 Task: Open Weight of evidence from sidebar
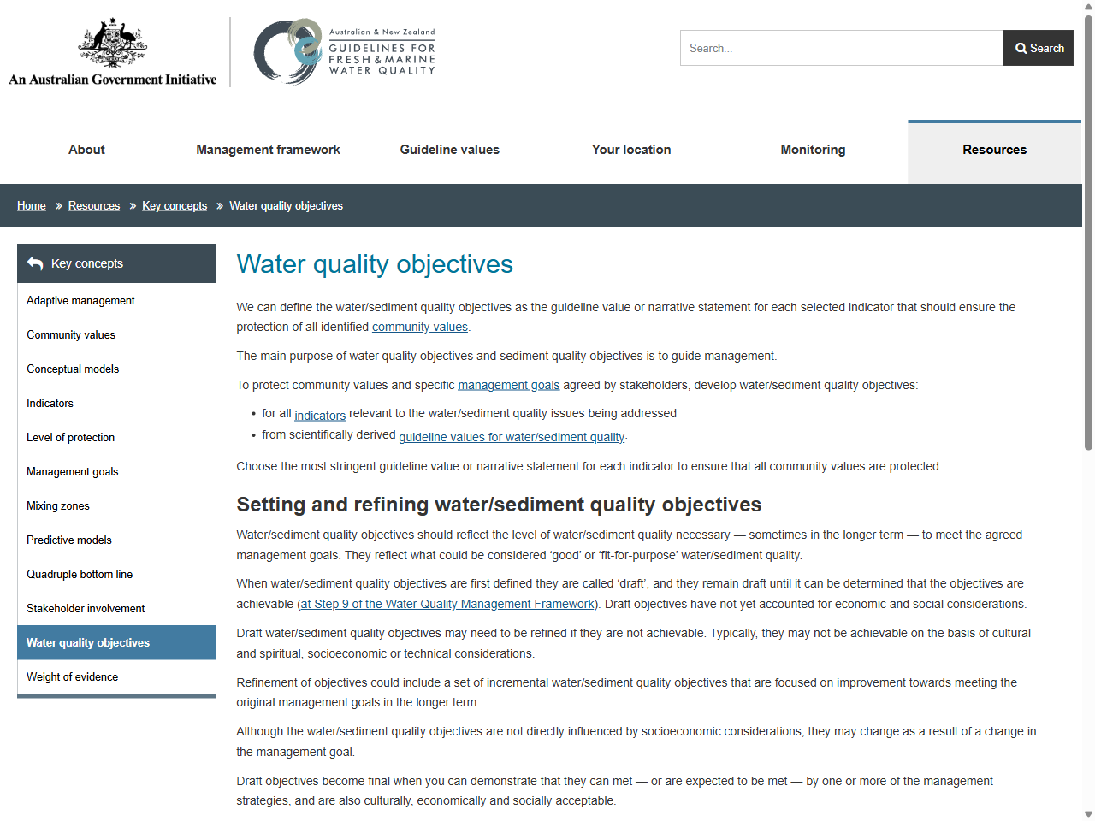click(72, 676)
